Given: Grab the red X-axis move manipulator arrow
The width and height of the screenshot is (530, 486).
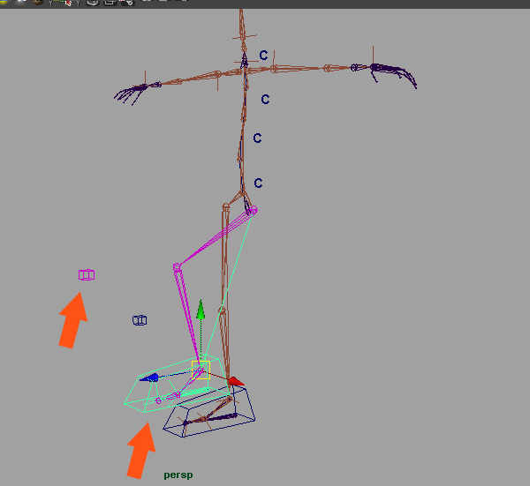Looking at the screenshot, I should 236,382.
